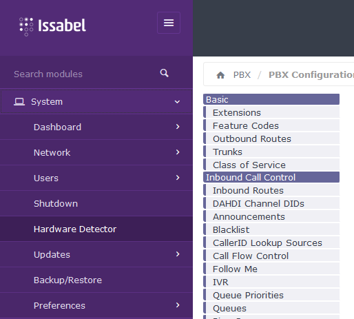Expand the Preferences submenu arrow
Image resolution: width=354 pixels, height=319 pixels.
click(178, 305)
